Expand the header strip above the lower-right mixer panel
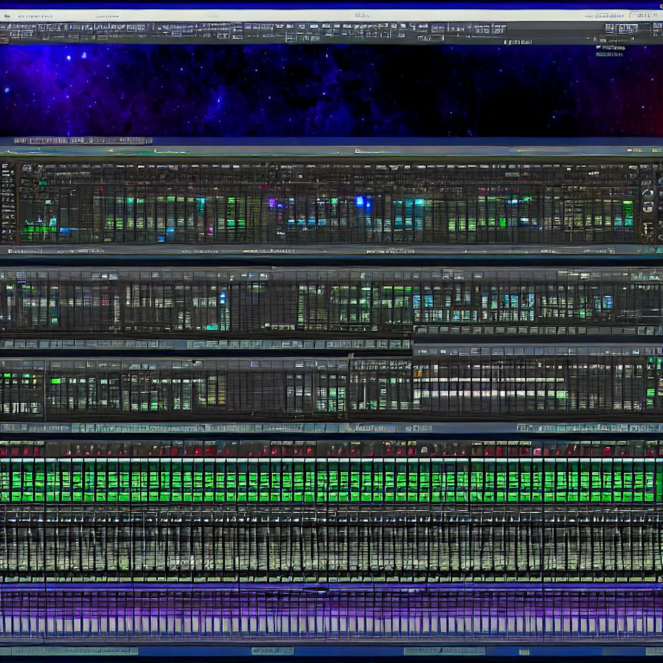Image resolution: width=663 pixels, height=663 pixels. (x=537, y=351)
